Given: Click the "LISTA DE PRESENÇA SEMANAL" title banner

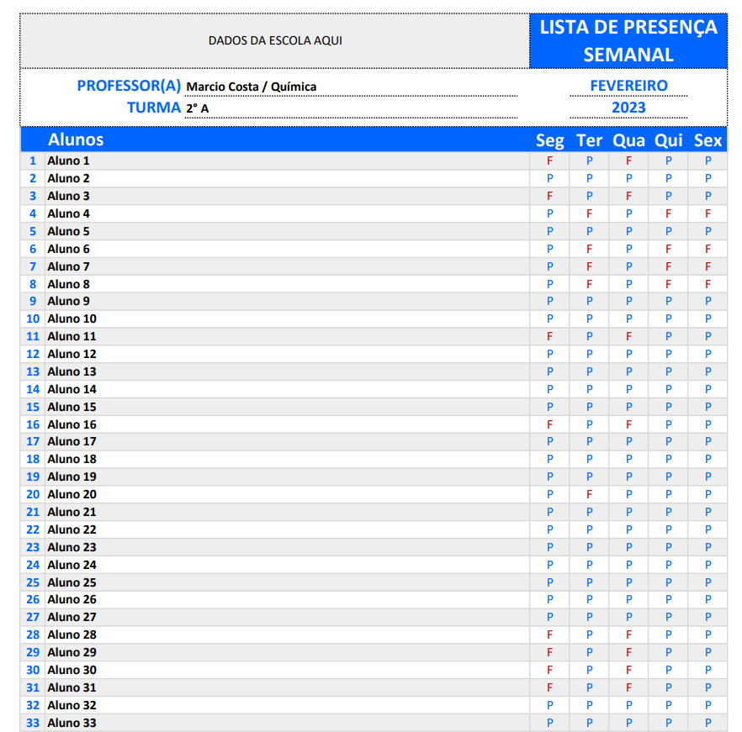Looking at the screenshot, I should tap(628, 40).
